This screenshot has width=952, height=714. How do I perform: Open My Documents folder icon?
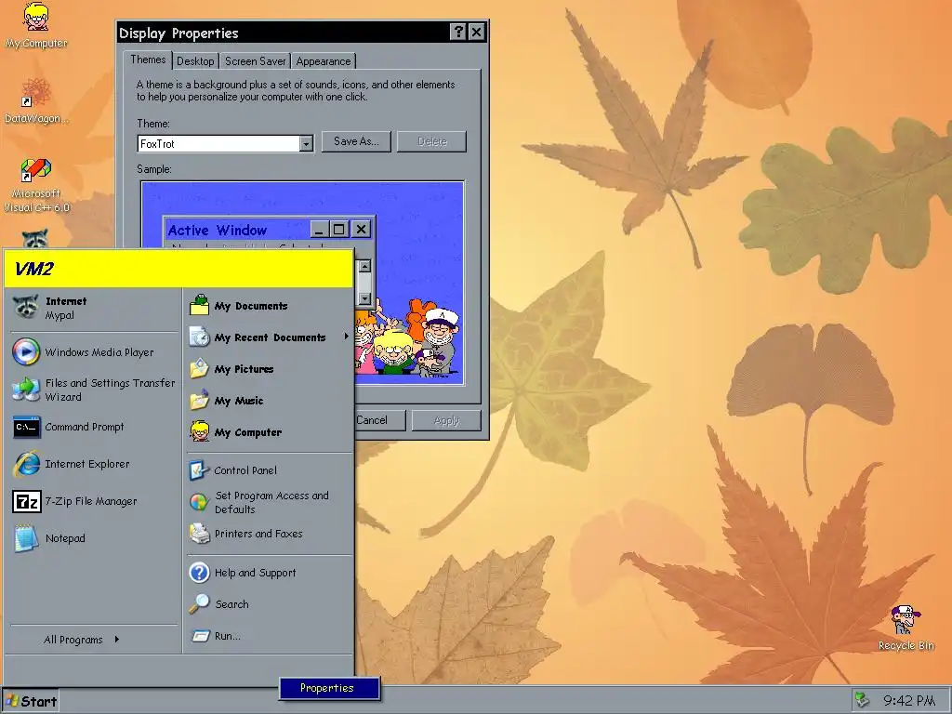tap(199, 305)
